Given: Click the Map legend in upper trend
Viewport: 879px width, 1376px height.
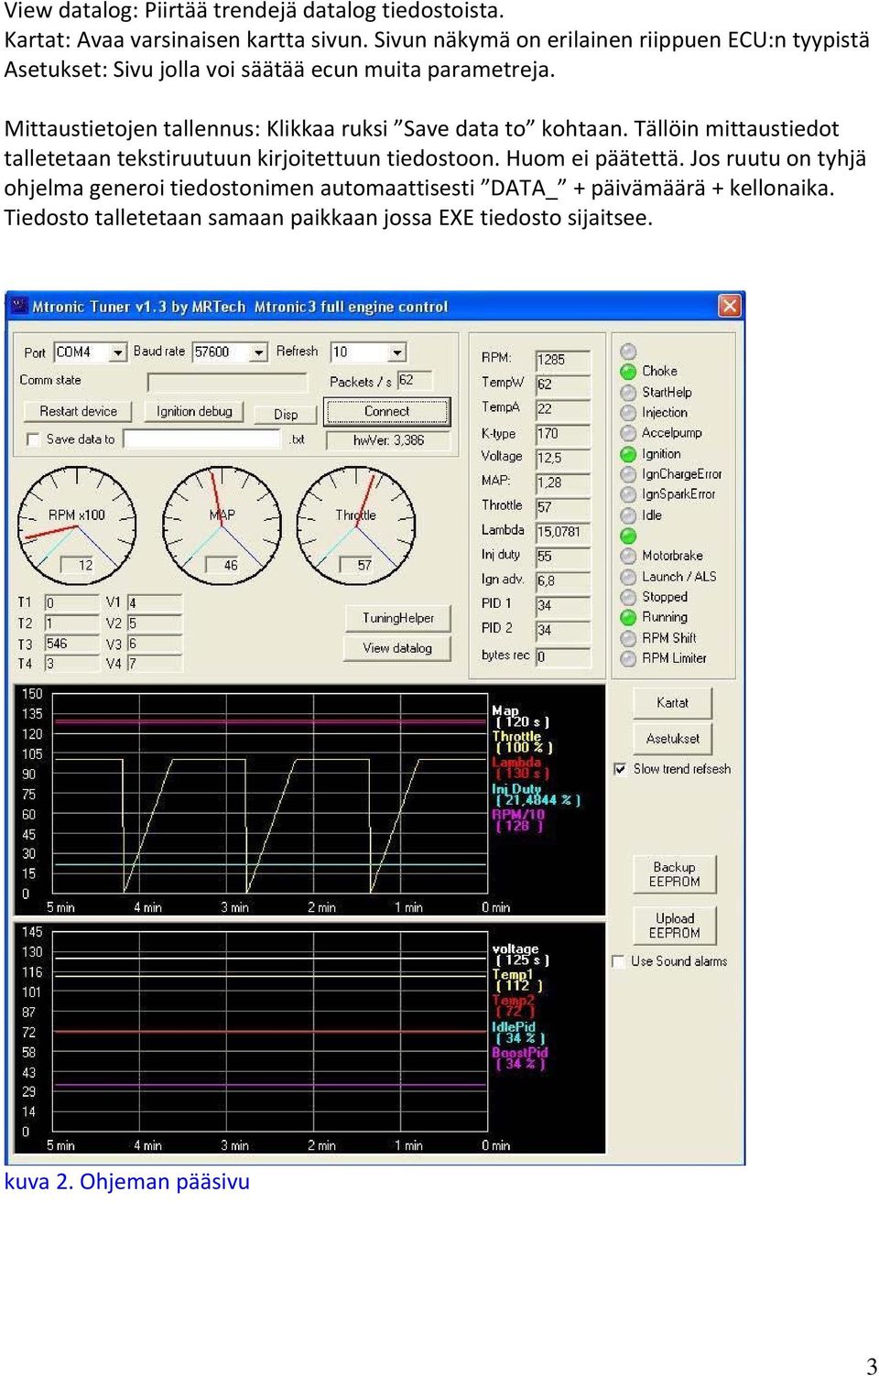Looking at the screenshot, I should (520, 717).
